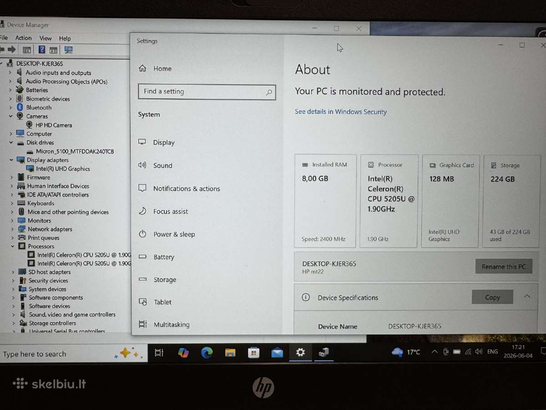Viewport: 546px width, 410px height.
Task: Open Microsoft Store from taskbar
Action: click(253, 353)
